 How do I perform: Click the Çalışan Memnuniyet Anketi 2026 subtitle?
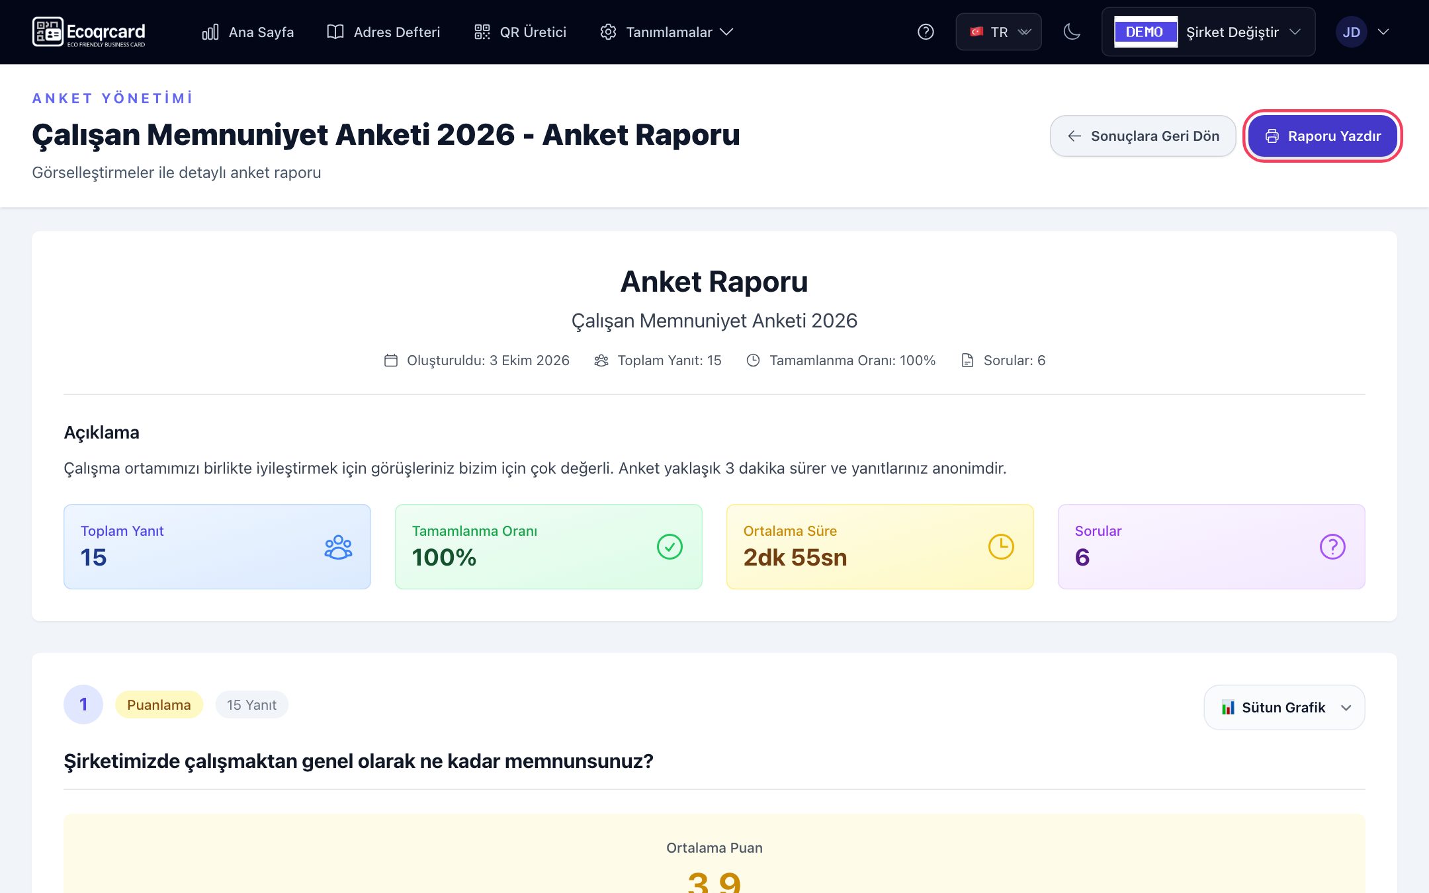click(714, 321)
